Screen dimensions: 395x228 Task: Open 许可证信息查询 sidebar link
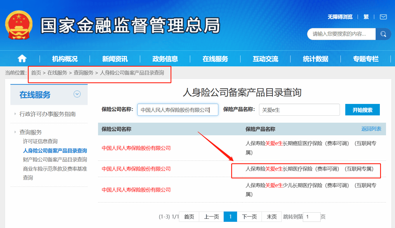[x=40, y=141]
